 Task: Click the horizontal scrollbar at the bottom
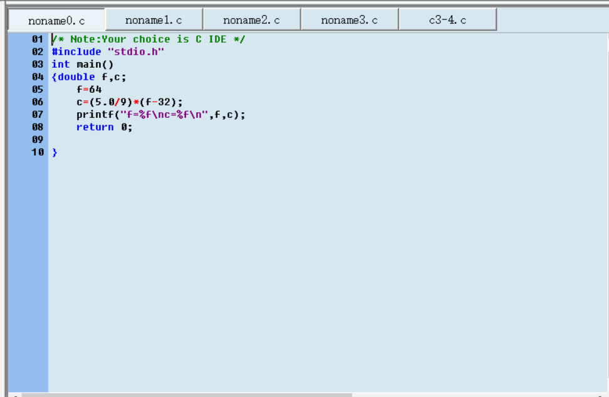pos(187,394)
